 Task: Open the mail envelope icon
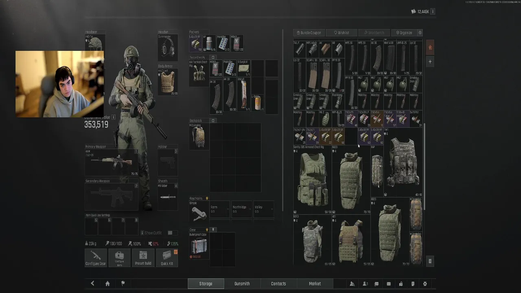click(388, 284)
